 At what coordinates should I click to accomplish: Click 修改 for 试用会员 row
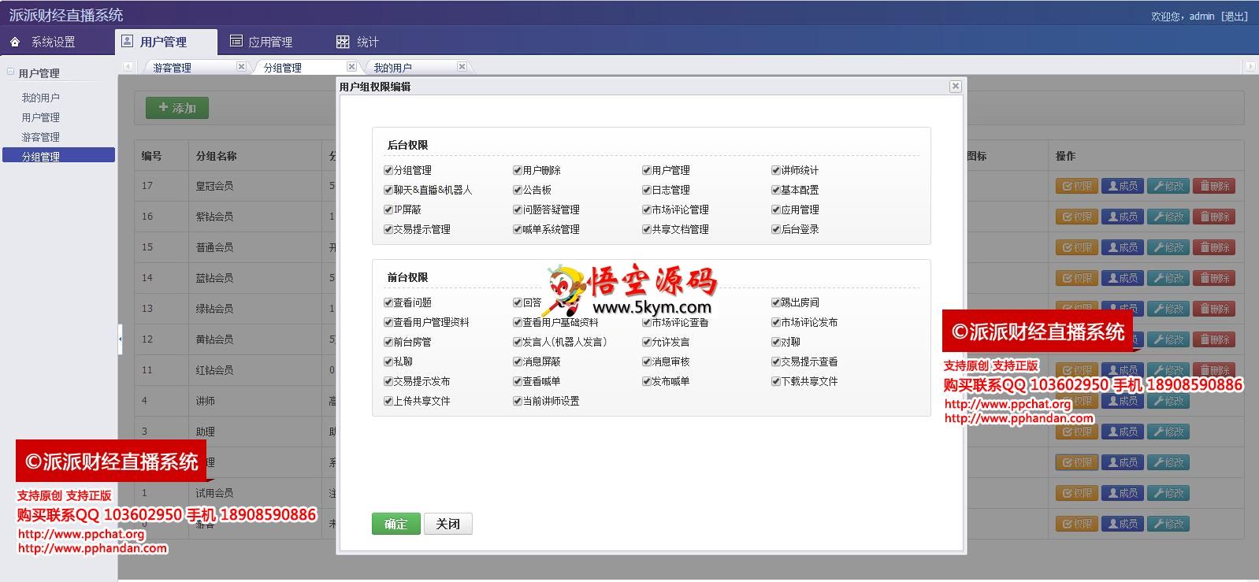(x=1168, y=493)
